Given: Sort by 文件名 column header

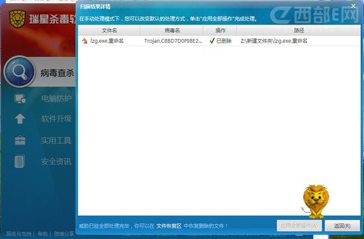Looking at the screenshot, I should 109,30.
